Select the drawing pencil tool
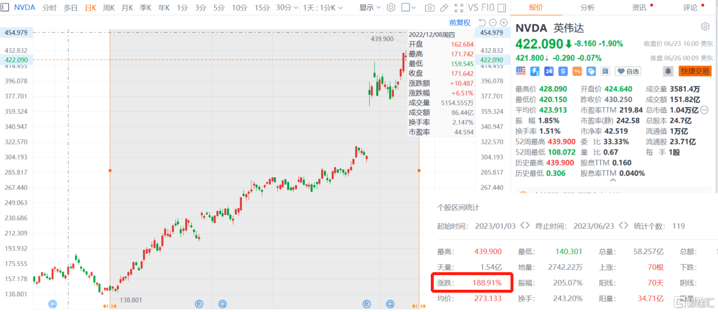 [444, 8]
